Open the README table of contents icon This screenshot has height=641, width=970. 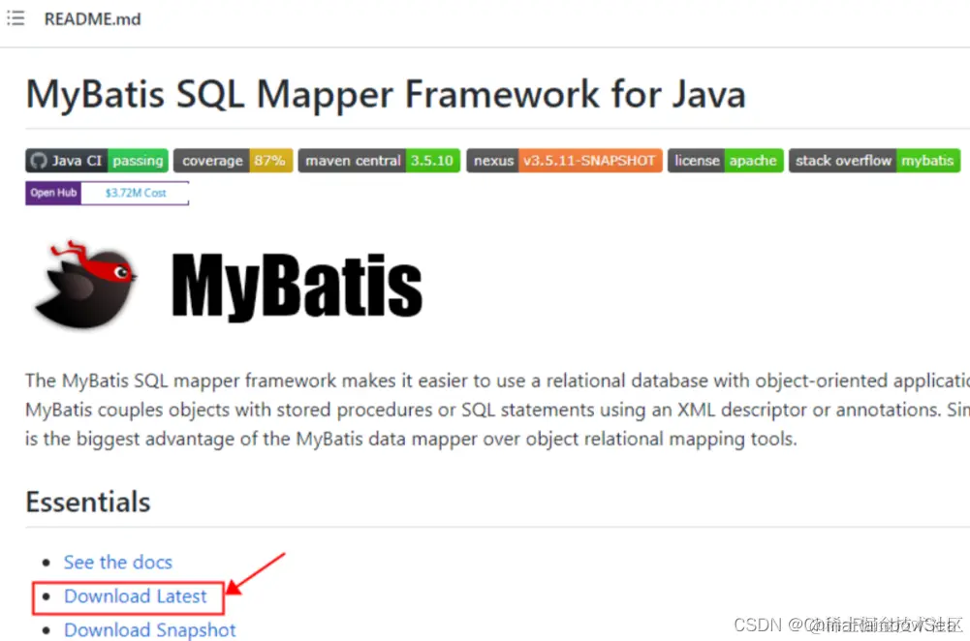16,18
